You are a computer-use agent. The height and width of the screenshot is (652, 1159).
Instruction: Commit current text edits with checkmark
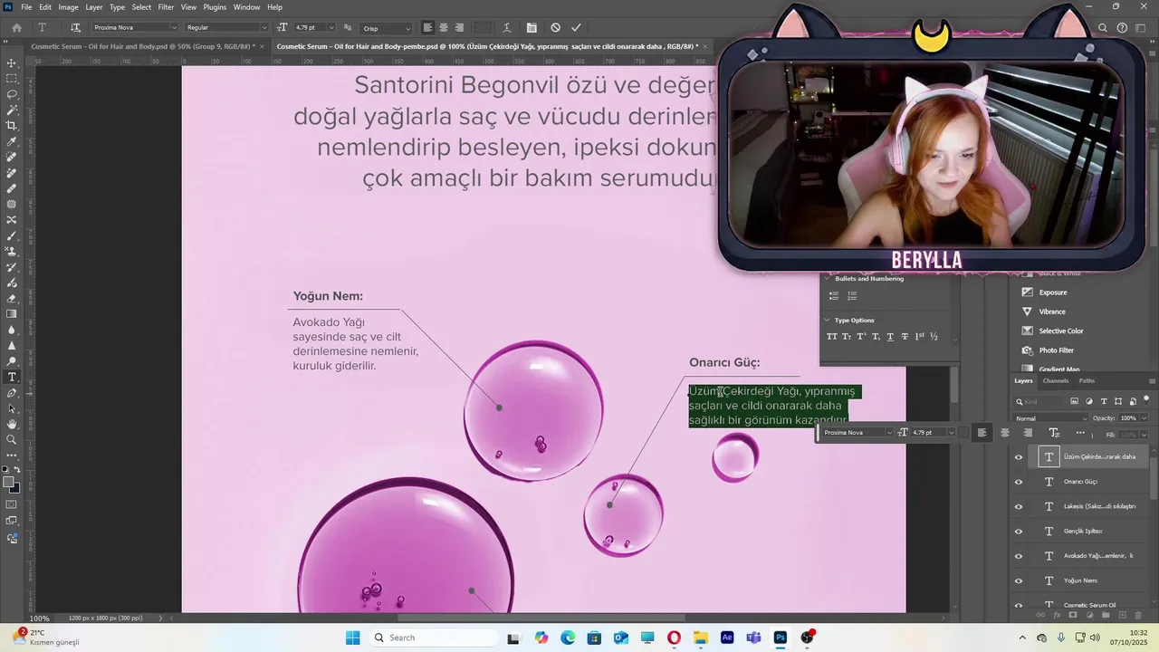coord(576,27)
